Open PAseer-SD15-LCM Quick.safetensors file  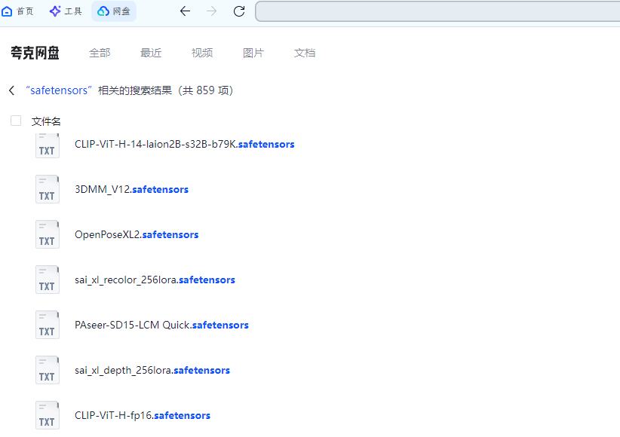pos(161,325)
